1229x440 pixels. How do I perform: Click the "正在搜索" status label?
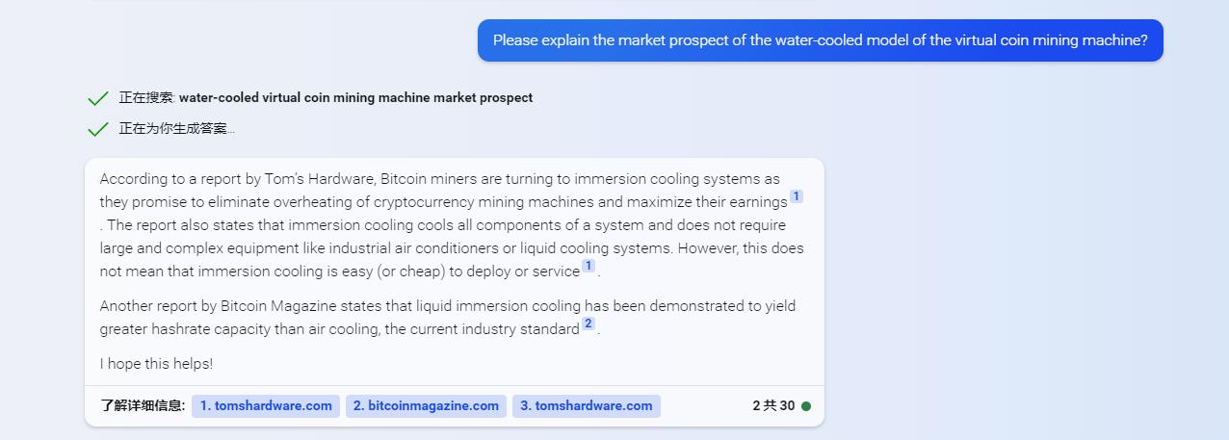[x=146, y=98]
